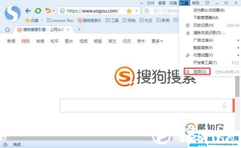Open a new tab with plus button
Image resolution: width=241 pixels, height=148 pixels.
click(79, 29)
